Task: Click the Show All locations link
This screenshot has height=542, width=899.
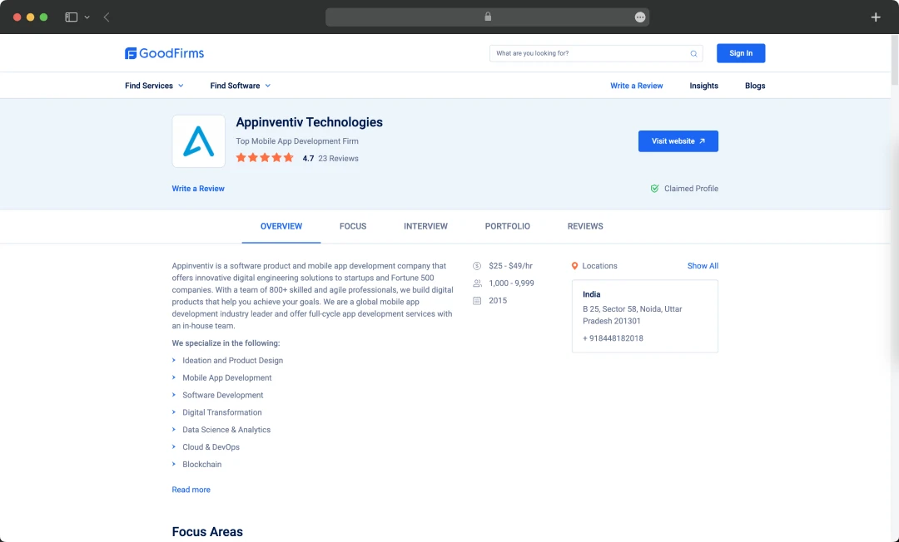Action: [703, 265]
